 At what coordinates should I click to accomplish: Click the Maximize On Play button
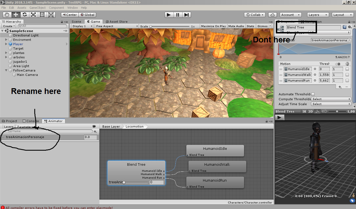click(x=213, y=26)
